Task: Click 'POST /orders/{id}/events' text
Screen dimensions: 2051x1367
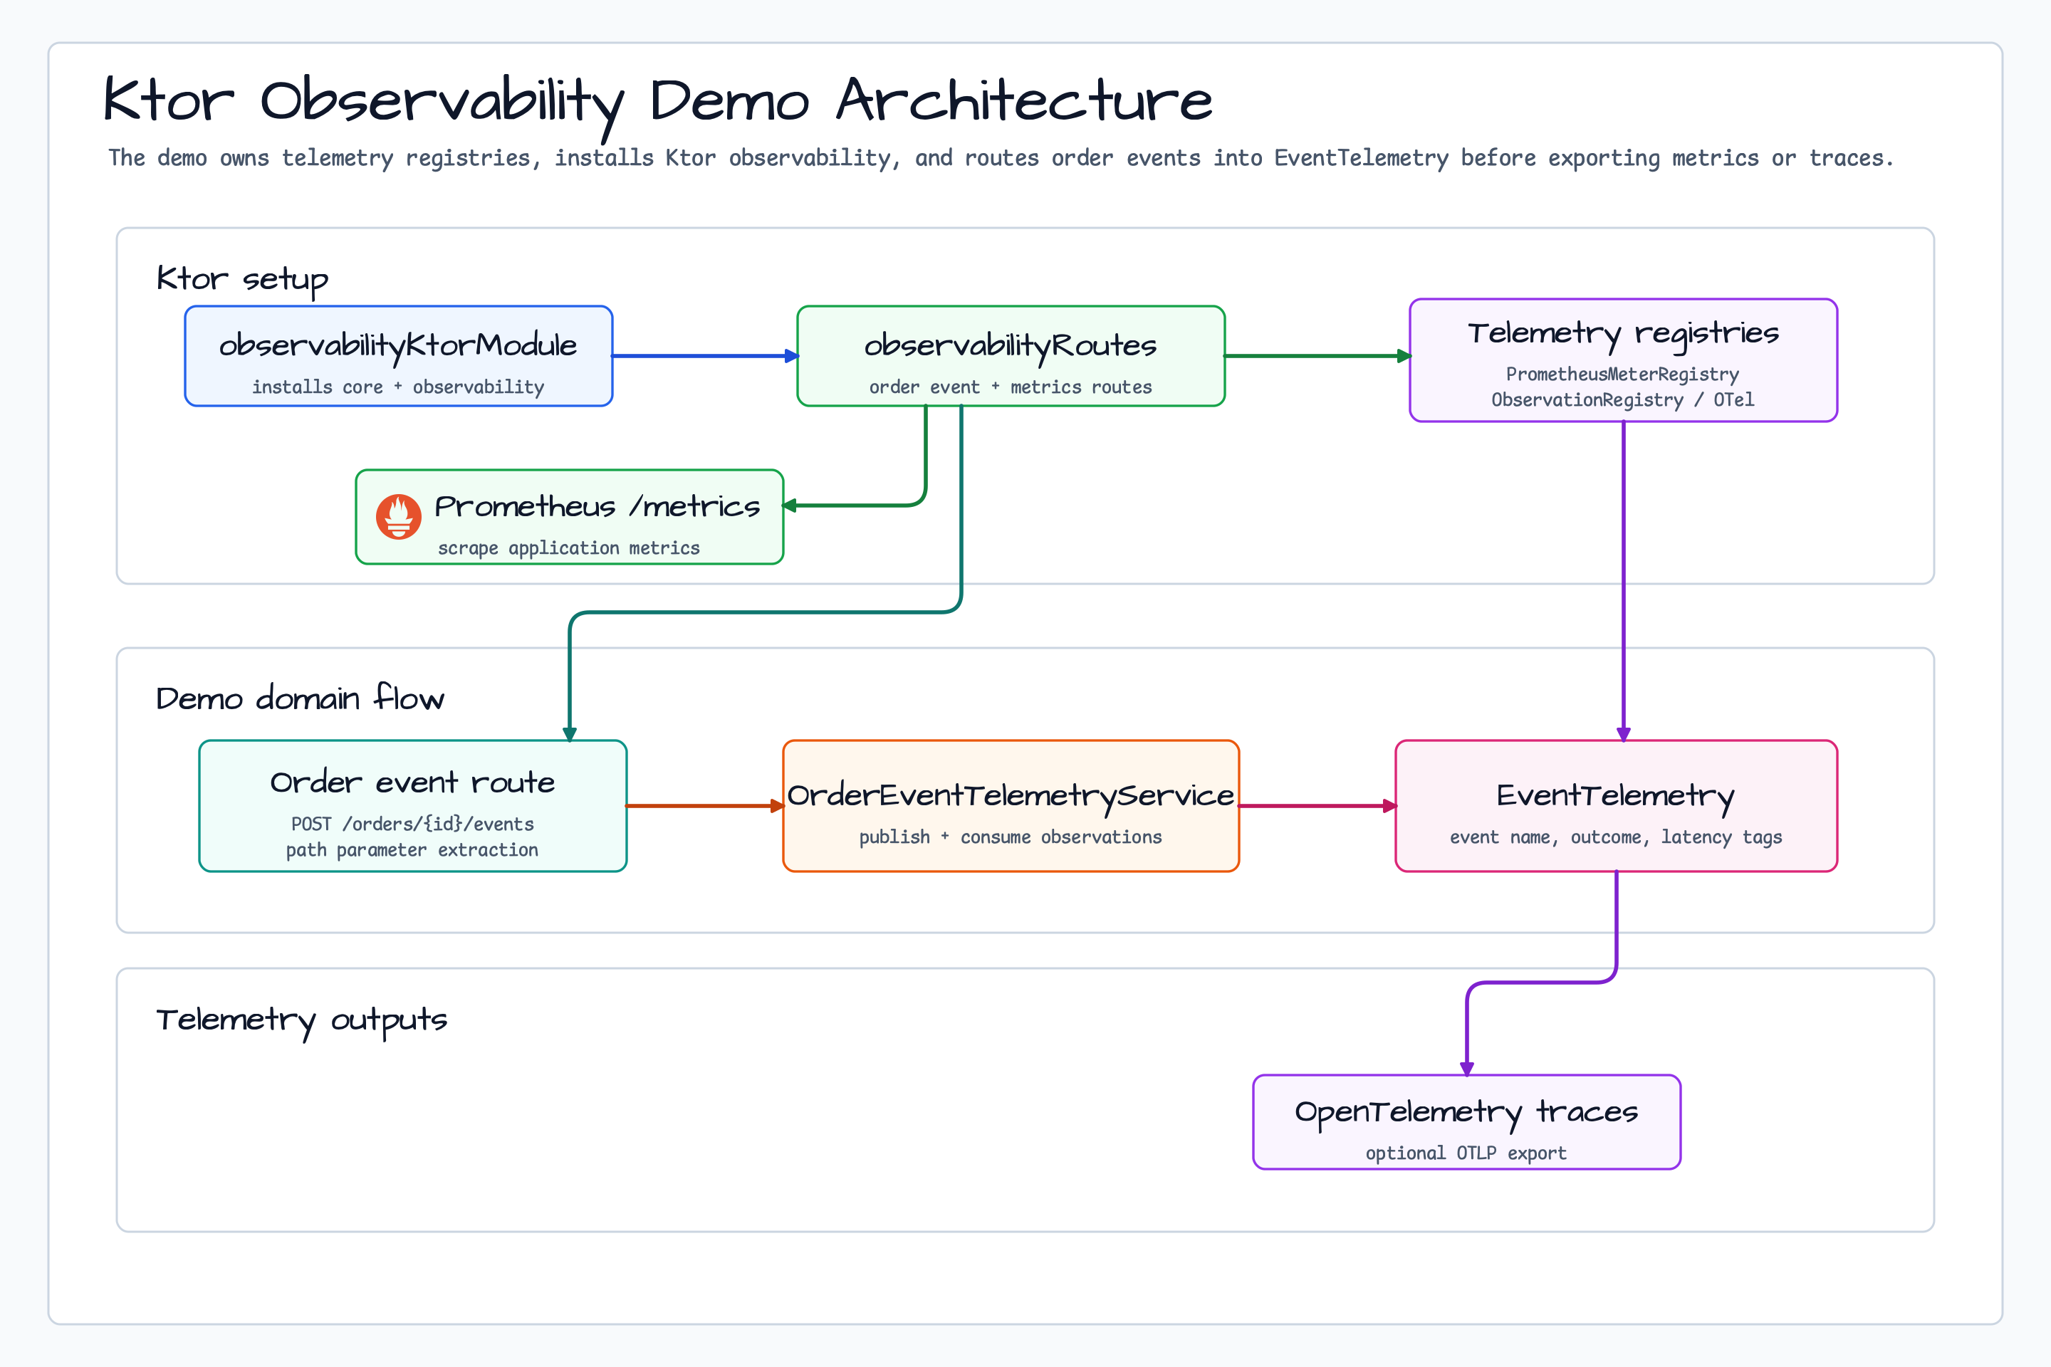Action: [412, 824]
